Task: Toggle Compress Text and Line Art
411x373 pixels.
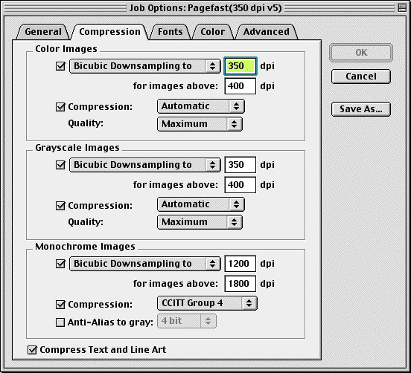Action: 32,350
